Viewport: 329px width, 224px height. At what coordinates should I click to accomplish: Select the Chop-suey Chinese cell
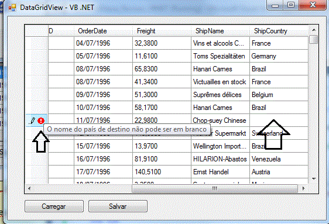pos(220,120)
